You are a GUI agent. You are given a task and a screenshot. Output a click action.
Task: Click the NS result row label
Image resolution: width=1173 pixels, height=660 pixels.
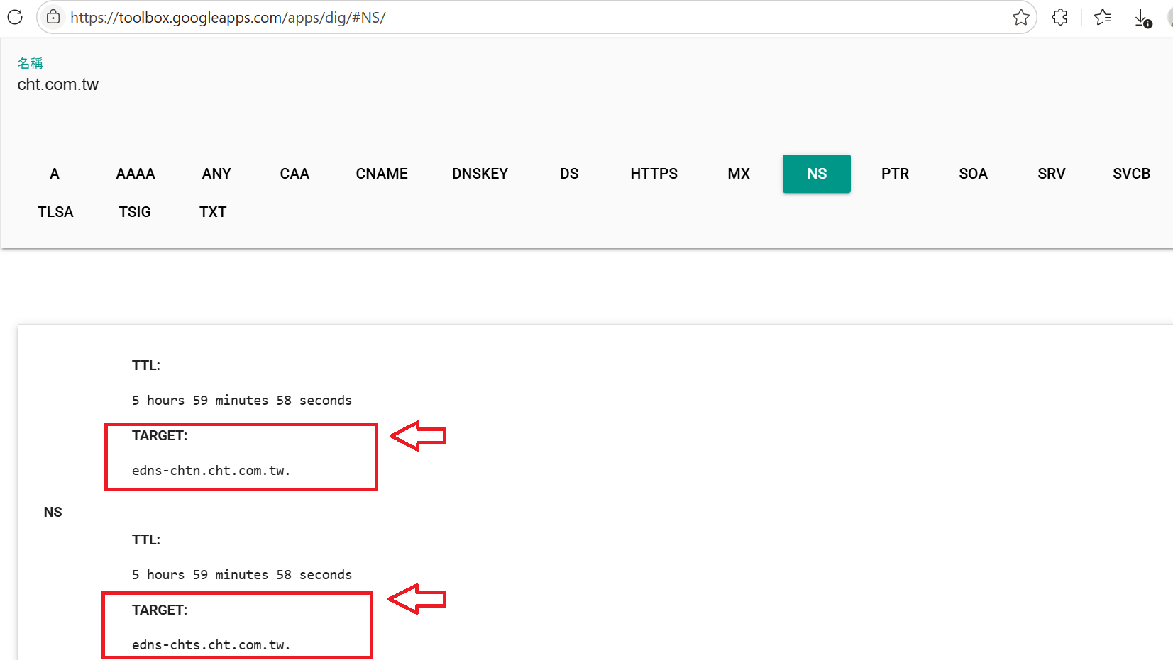pyautogui.click(x=53, y=513)
